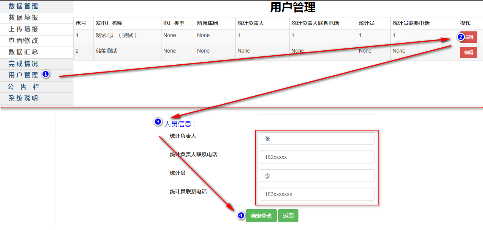483x230 pixels.
Task: Select the 上传填报 menu item
Action: [23, 29]
